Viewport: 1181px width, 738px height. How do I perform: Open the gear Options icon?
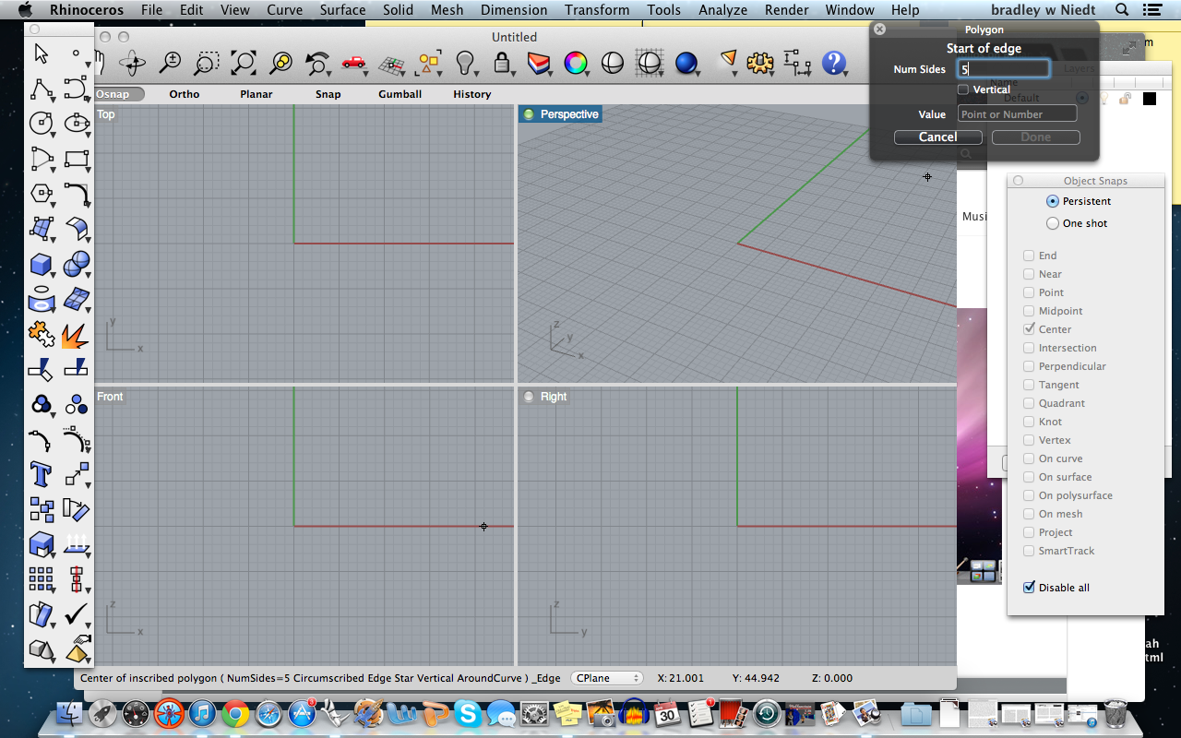click(759, 63)
